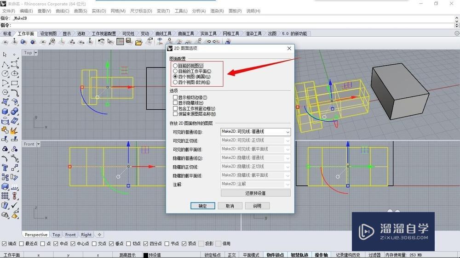Screen dimensions: 460x258
Task: Click the gear icon right of toolbar tabs
Action: click(456, 34)
